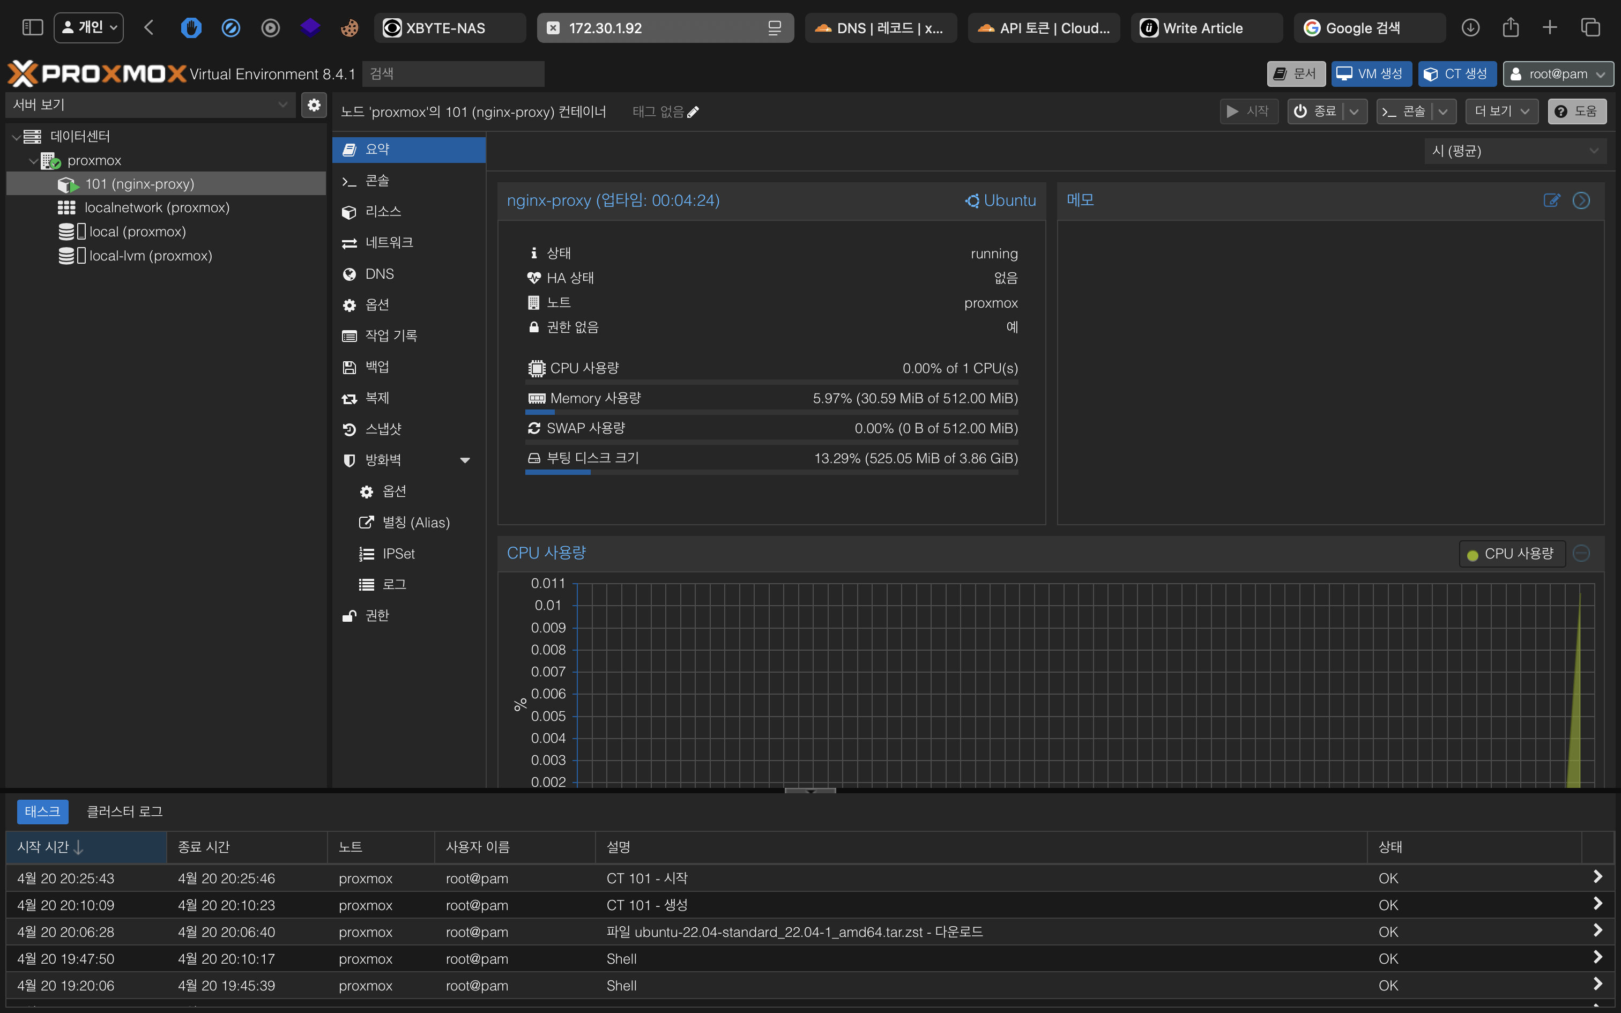Open the 개인 profile dropdown
1621x1013 pixels.
click(89, 27)
